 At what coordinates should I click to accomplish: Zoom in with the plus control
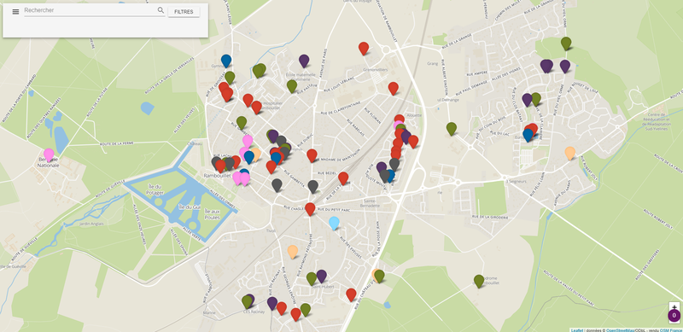click(674, 307)
